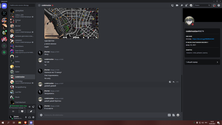Open the conversation with Roma
This screenshot has height=125, width=222.
pyautogui.click(x=22, y=67)
